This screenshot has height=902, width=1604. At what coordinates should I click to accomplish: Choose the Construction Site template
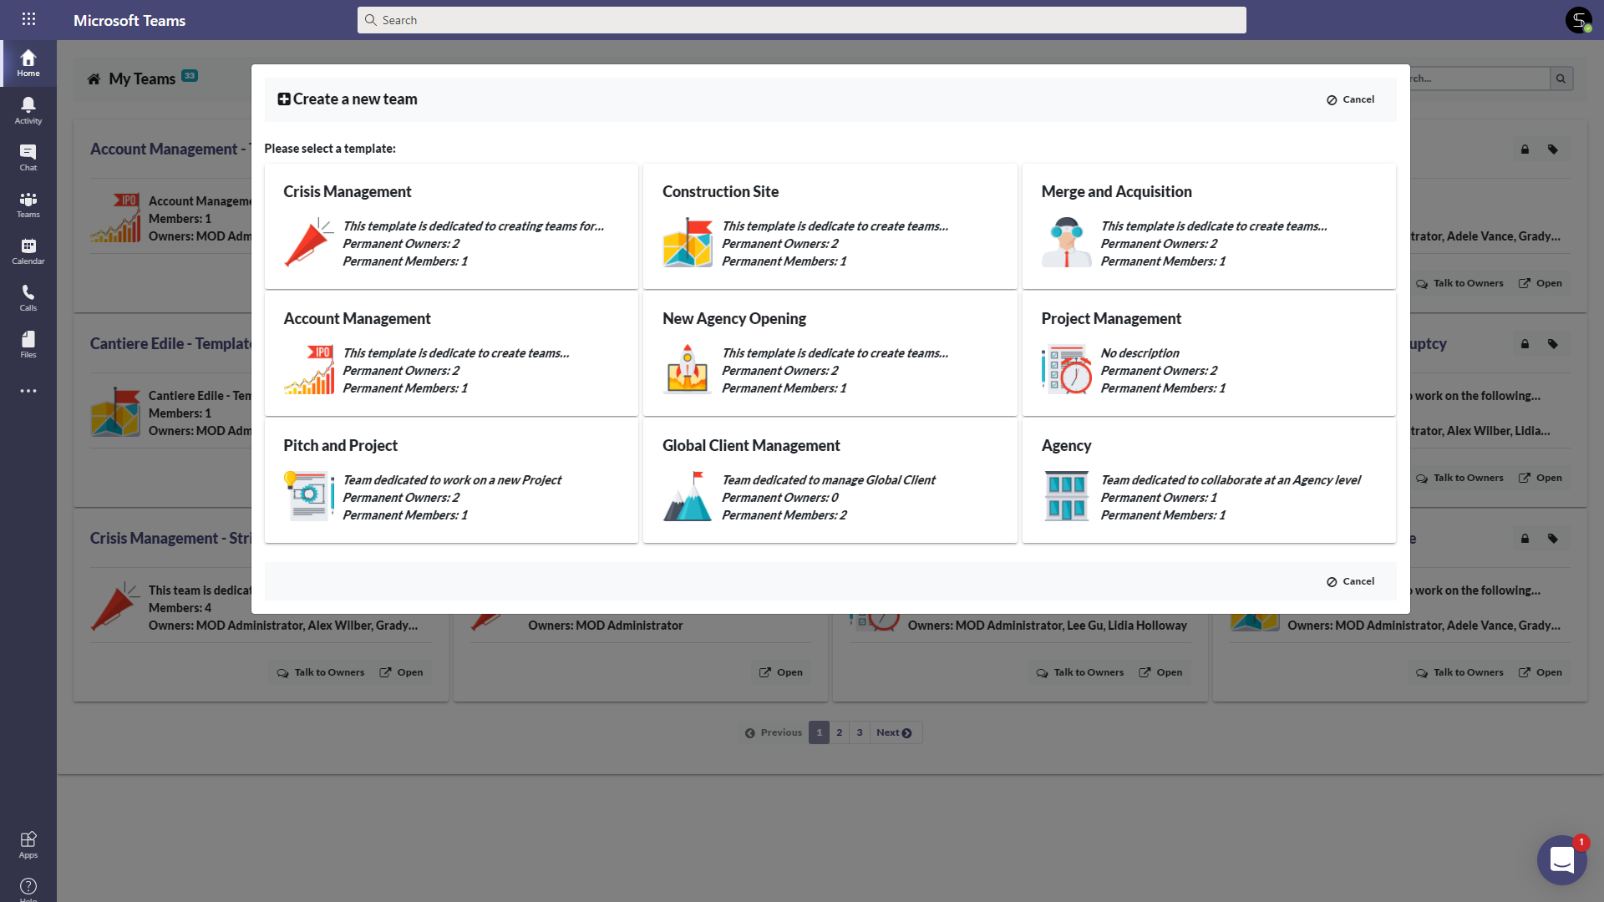pos(830,226)
